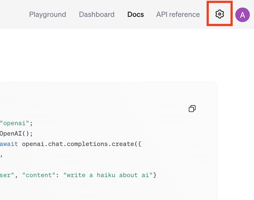The width and height of the screenshot is (254, 200).
Task: Click the purple "A" account avatar
Action: point(242,15)
